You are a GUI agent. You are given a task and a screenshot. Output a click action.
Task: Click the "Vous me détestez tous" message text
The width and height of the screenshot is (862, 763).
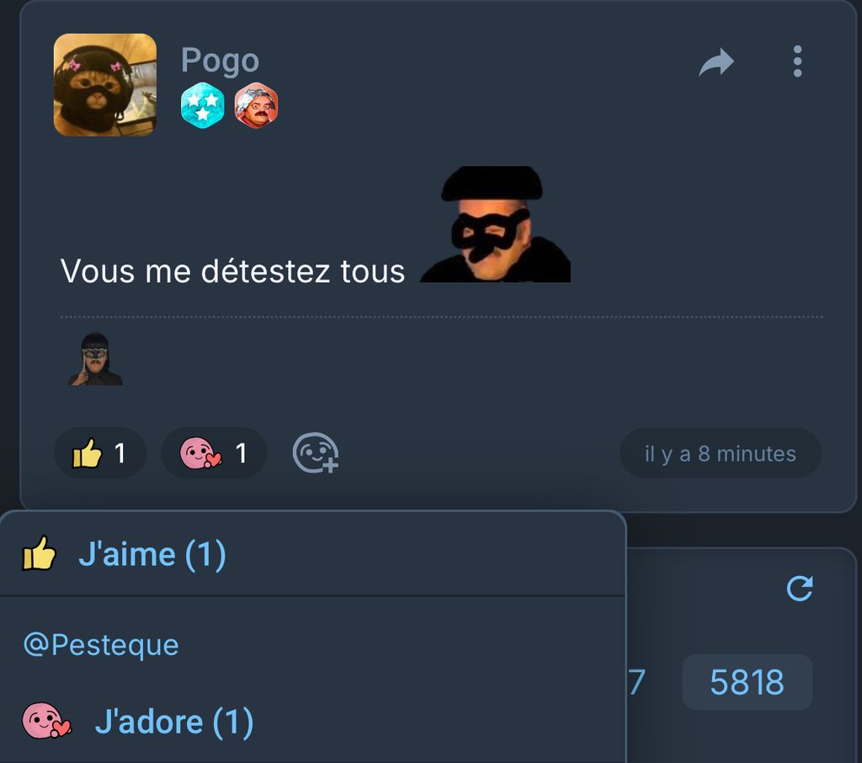click(232, 271)
